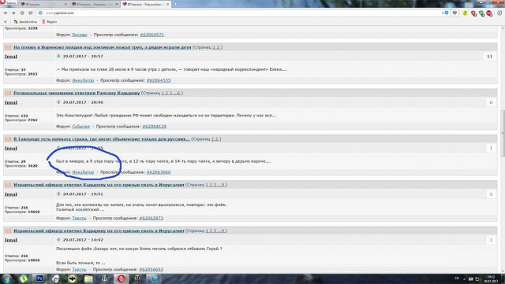This screenshot has height=284, width=505.
Task: Close the first ЯПлакалъ tab
Action: tap(65, 4)
